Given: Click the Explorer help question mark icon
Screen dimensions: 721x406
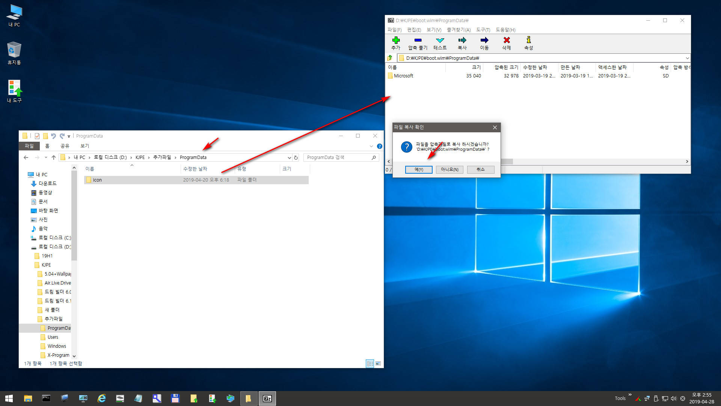Looking at the screenshot, I should tap(380, 146).
